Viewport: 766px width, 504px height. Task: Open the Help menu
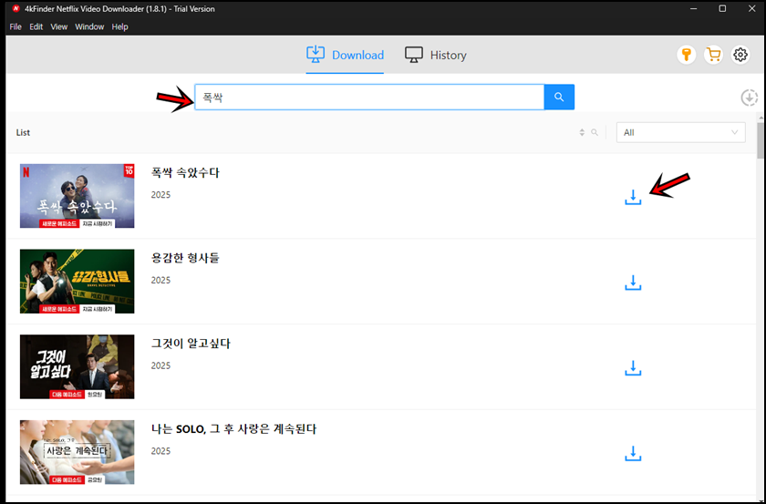tap(119, 26)
